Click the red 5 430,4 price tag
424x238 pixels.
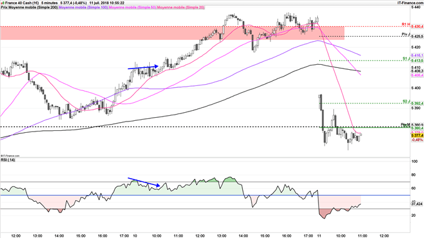[x=417, y=27]
